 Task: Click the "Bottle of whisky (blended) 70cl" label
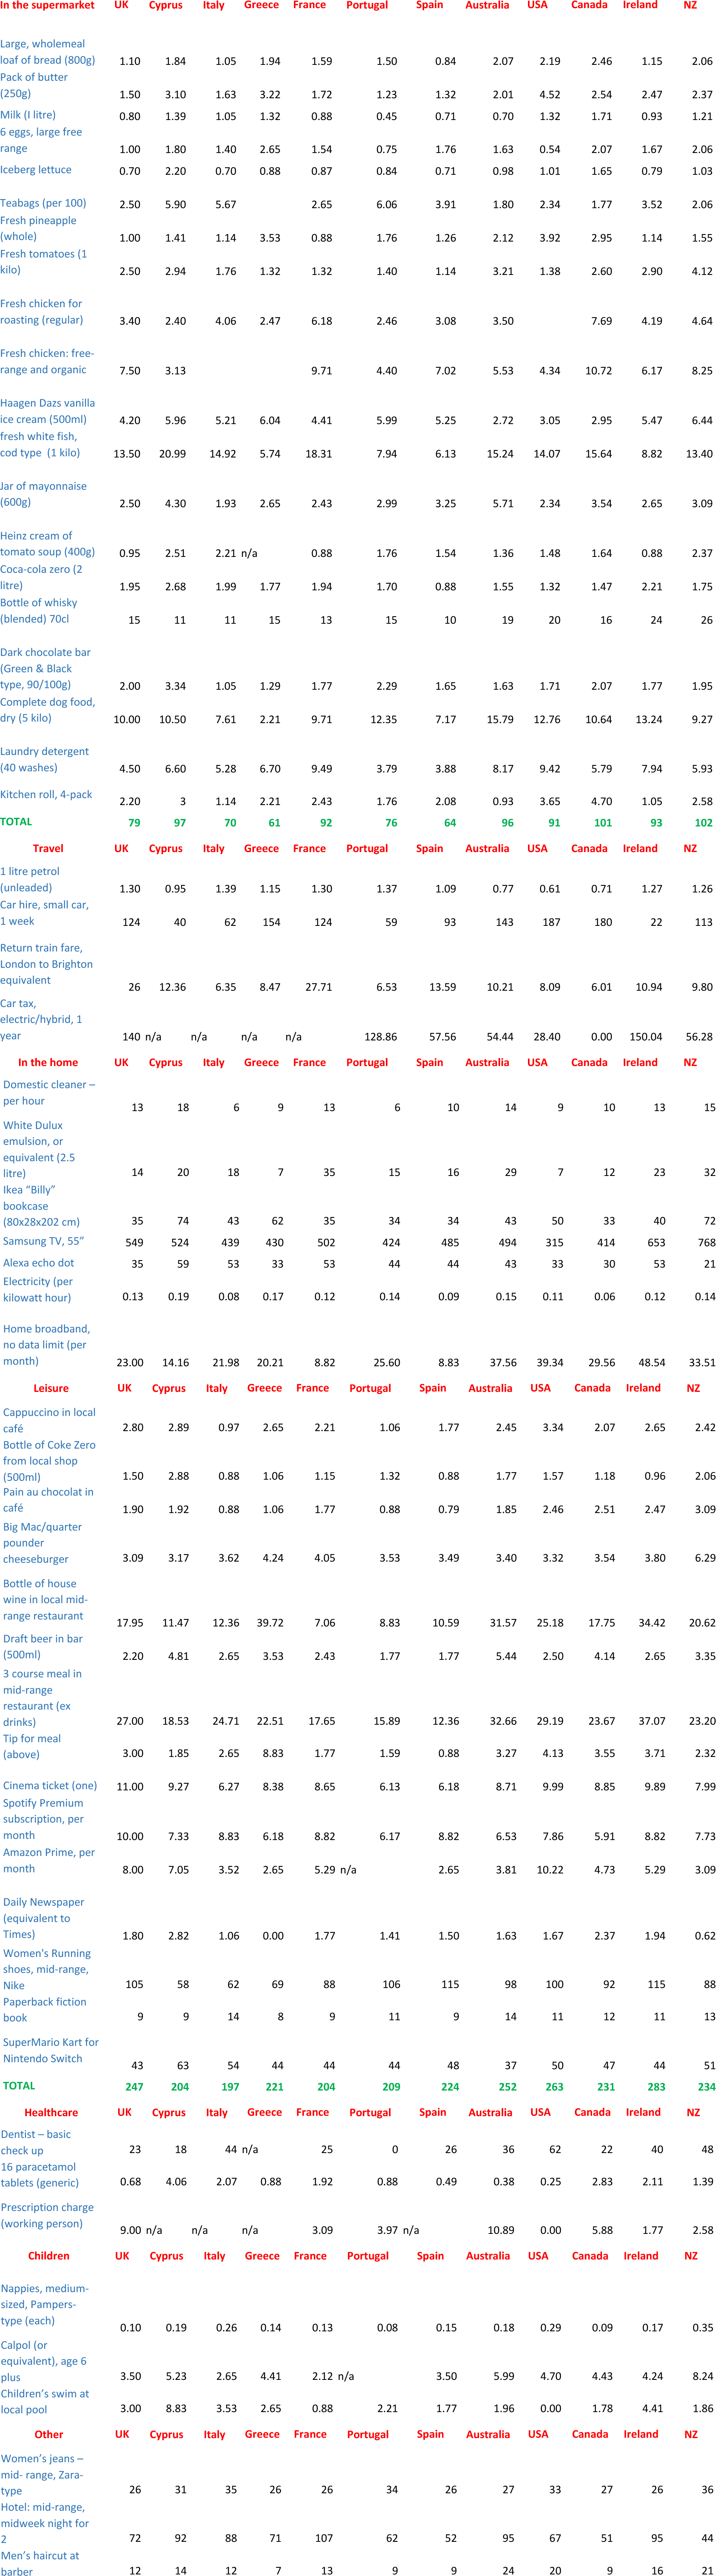click(x=39, y=611)
